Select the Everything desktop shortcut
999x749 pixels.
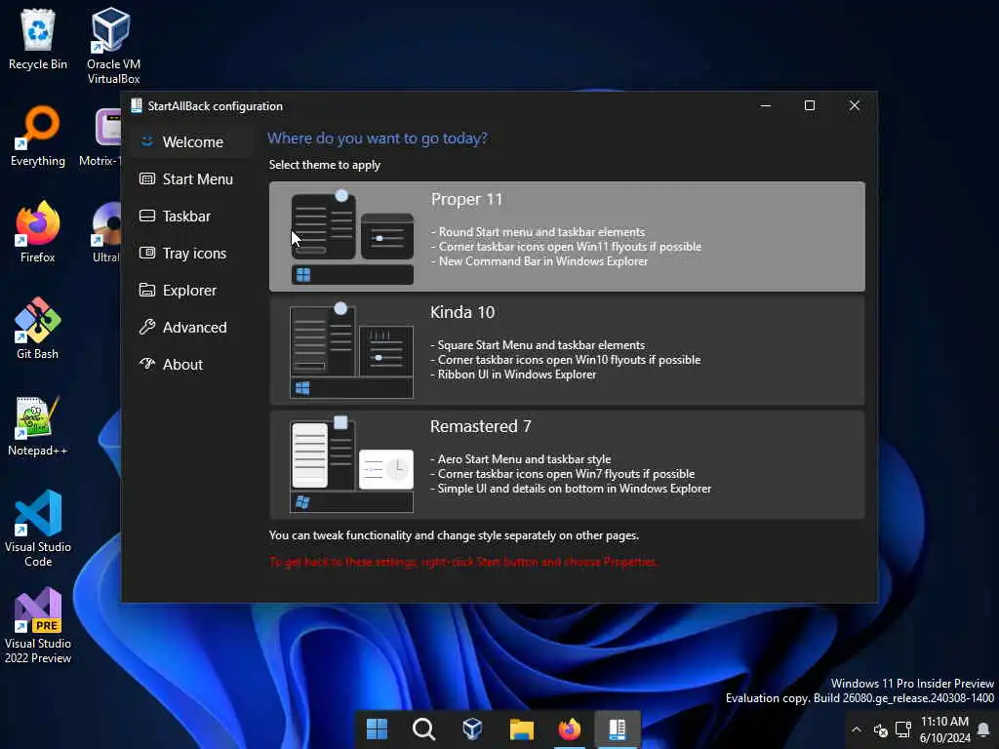tap(38, 137)
